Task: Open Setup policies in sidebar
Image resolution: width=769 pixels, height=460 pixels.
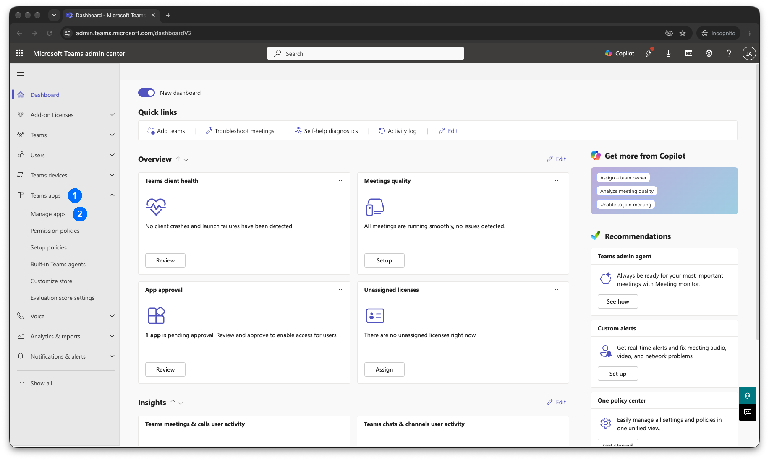Action: coord(49,247)
